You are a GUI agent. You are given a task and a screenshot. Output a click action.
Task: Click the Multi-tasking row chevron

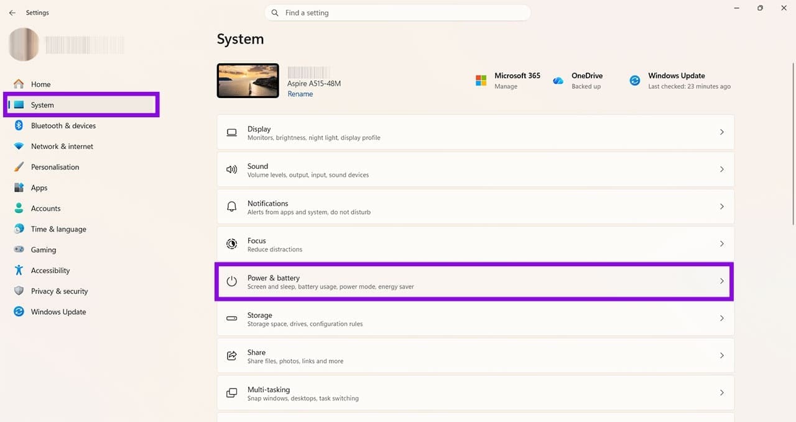(x=722, y=393)
